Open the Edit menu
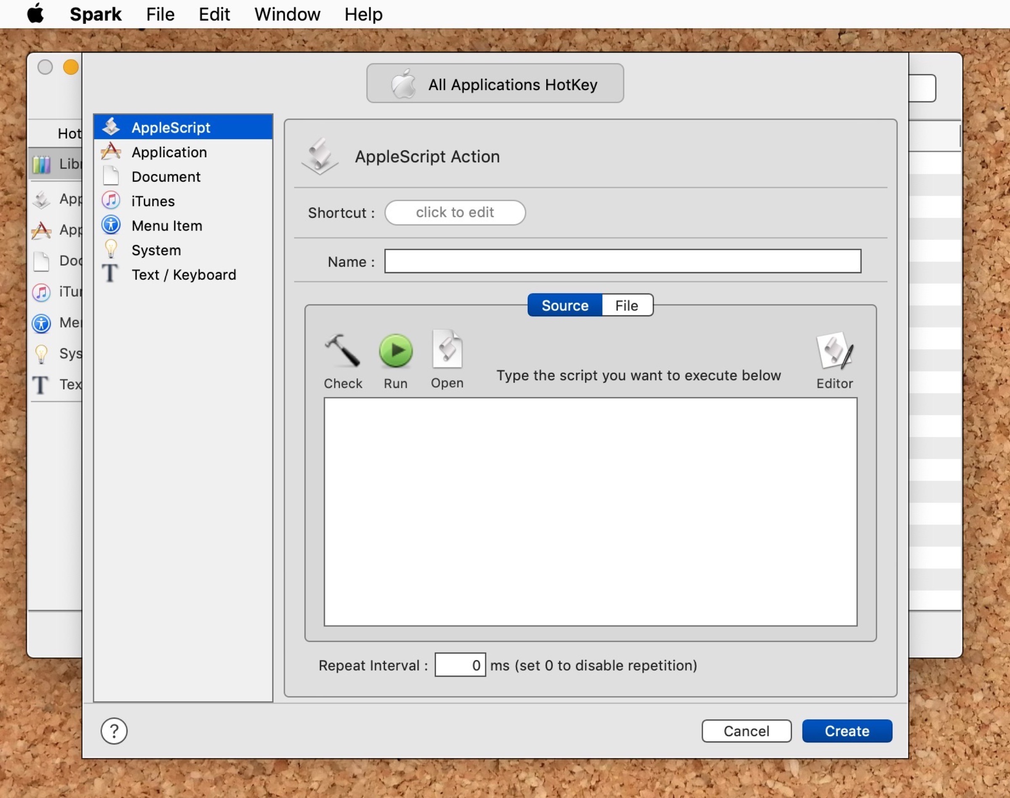The width and height of the screenshot is (1010, 798). coord(214,14)
